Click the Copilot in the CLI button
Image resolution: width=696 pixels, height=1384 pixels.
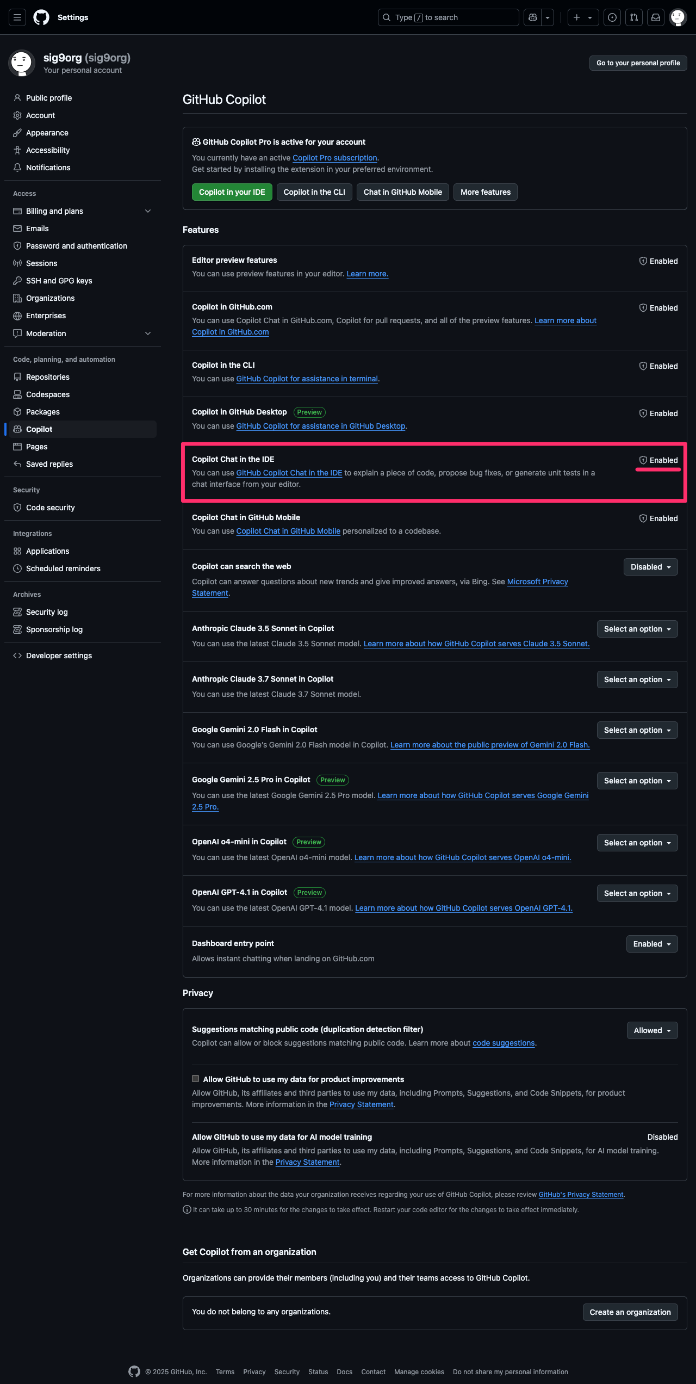pyautogui.click(x=314, y=192)
